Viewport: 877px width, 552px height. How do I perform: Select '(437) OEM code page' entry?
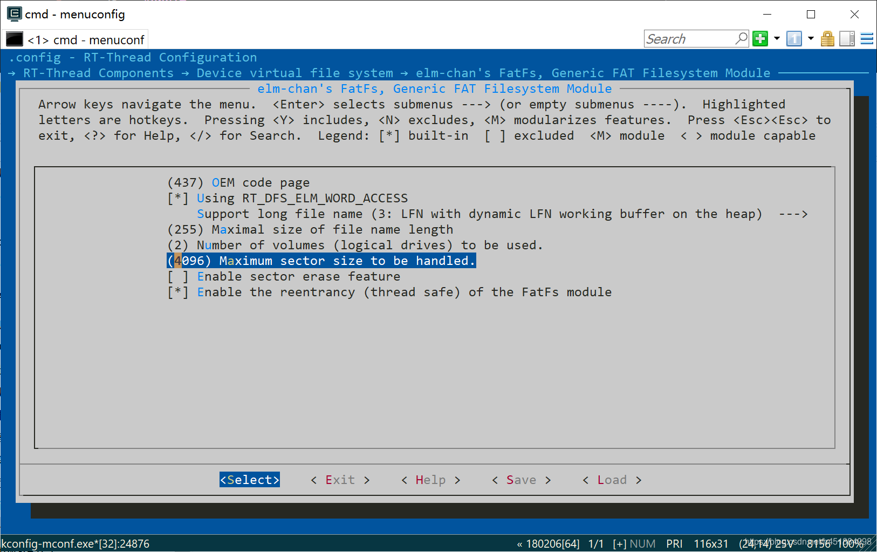[238, 182]
